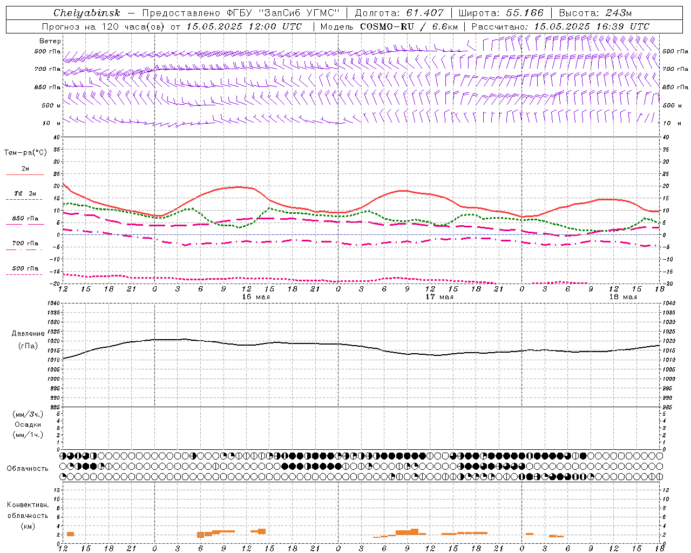This screenshot has height=553, width=691.
Task: Click the '850 гПа' temperature legend entry
Action: coord(25,219)
